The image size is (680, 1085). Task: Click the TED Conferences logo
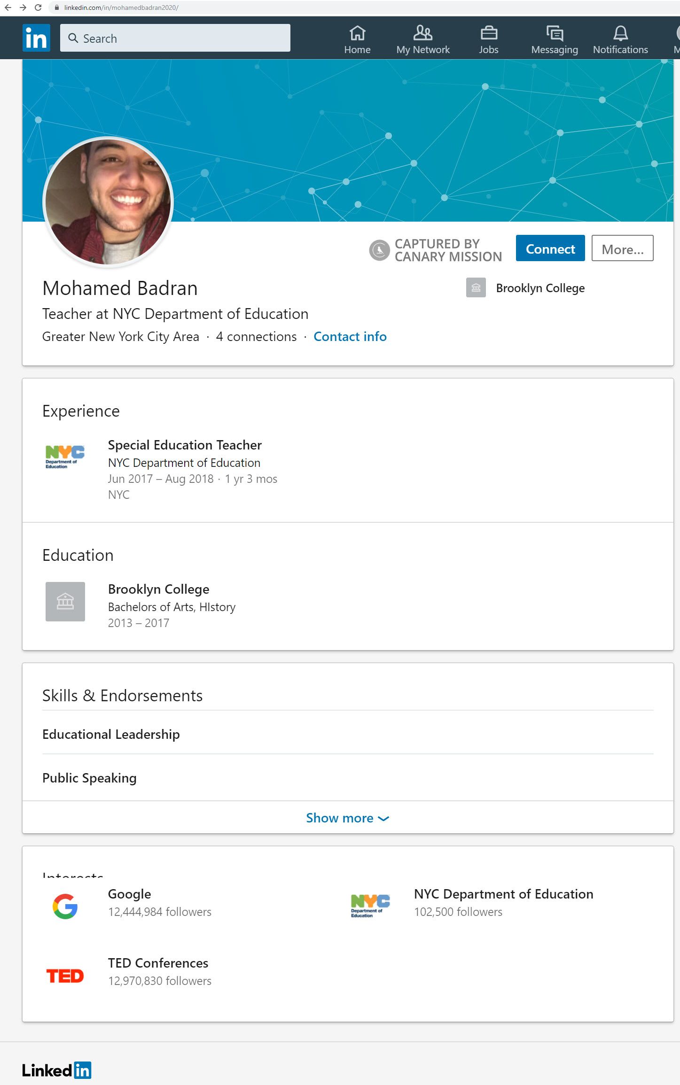point(65,976)
